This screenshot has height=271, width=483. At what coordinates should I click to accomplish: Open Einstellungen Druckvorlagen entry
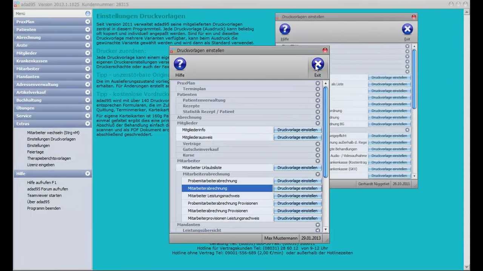(x=51, y=139)
